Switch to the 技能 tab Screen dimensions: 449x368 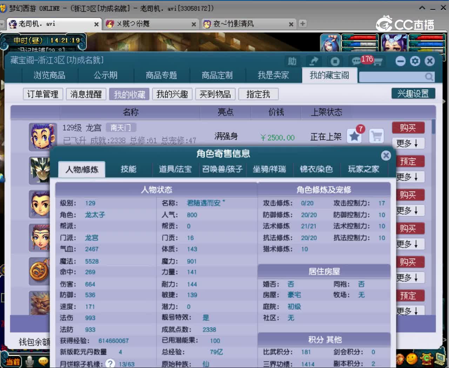tap(129, 169)
